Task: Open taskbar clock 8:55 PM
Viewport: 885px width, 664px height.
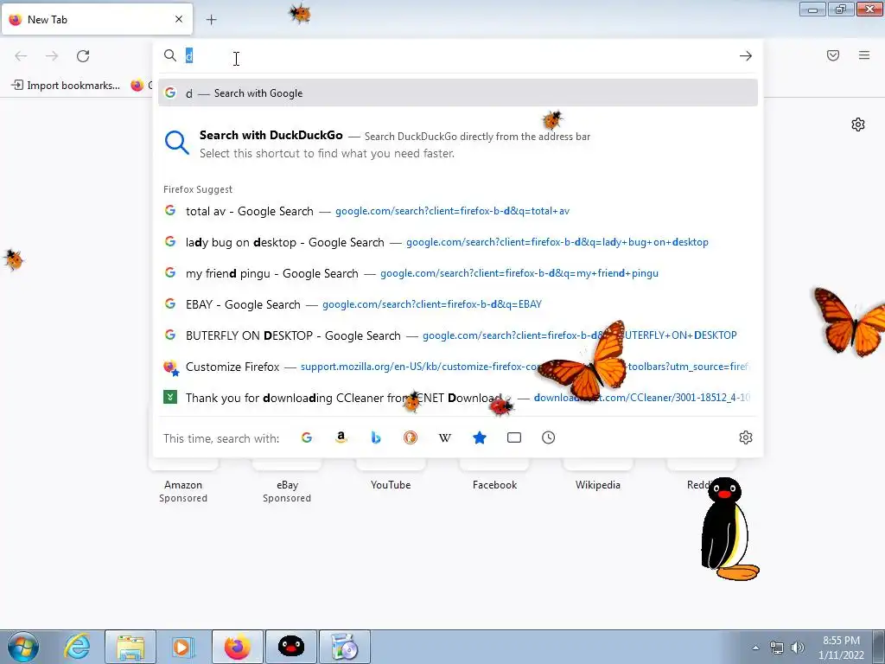Action: point(841,648)
